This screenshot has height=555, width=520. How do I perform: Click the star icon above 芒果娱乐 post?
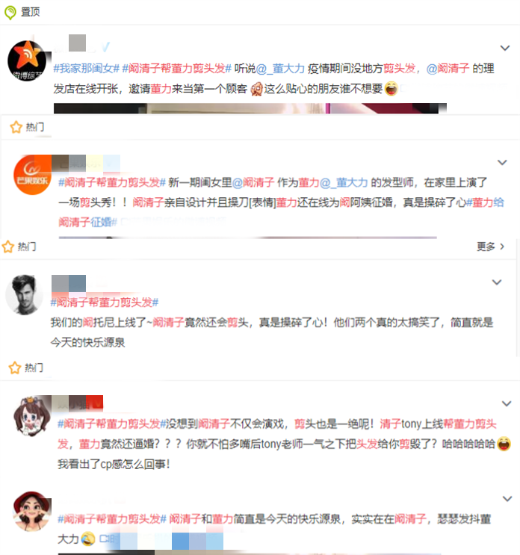tap(16, 127)
